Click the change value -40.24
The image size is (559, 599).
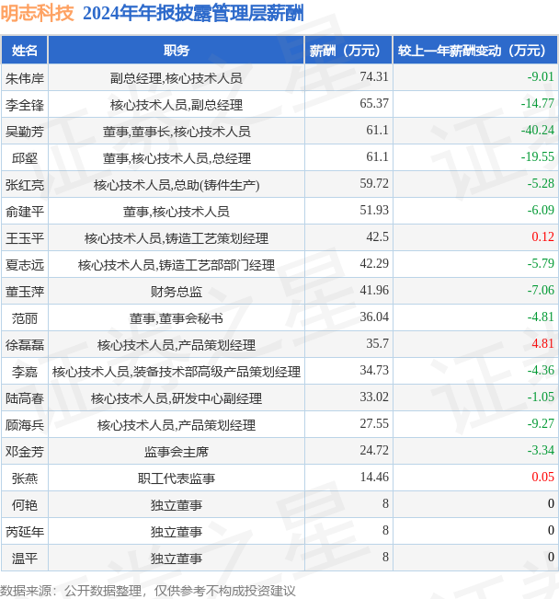pos(538,131)
